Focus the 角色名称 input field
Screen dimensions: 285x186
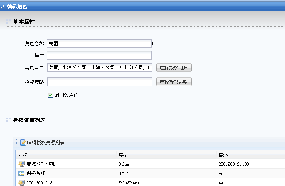pyautogui.click(x=99, y=44)
